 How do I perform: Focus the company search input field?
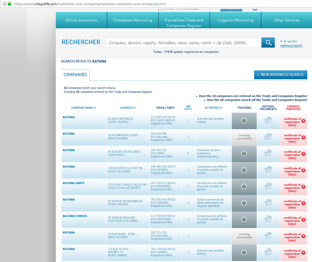(183, 43)
